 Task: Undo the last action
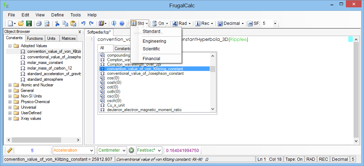[83, 23]
